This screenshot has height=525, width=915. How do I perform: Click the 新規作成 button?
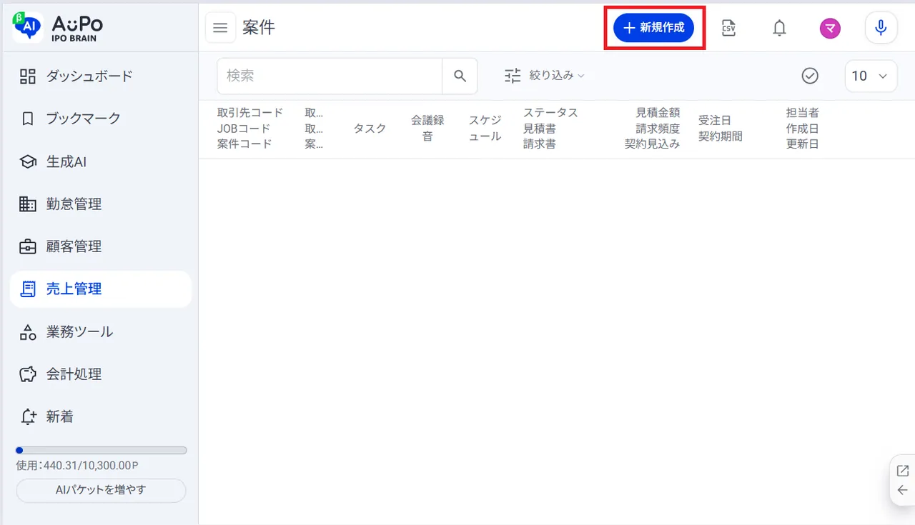point(654,28)
